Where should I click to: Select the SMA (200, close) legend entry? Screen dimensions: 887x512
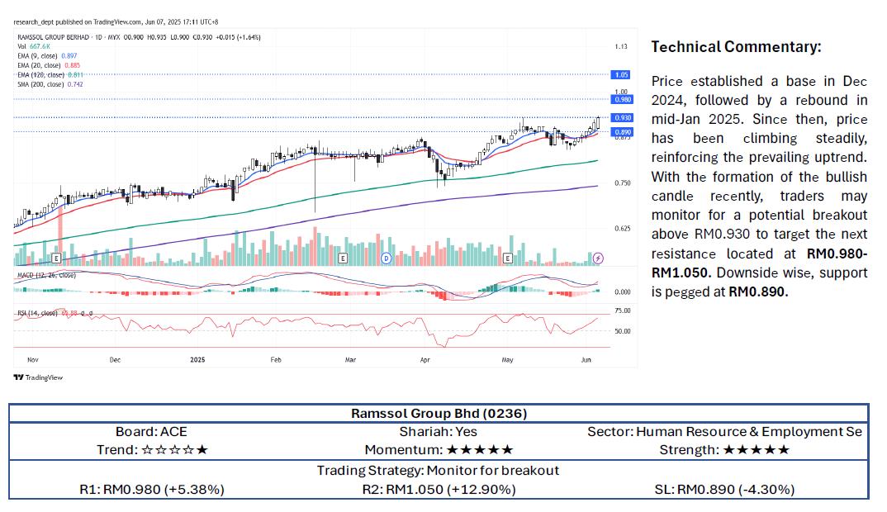pyautogui.click(x=50, y=84)
